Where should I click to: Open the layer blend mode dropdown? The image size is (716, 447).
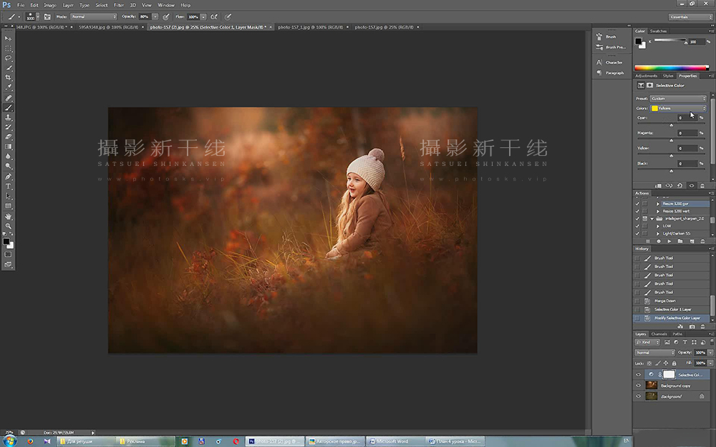click(x=655, y=353)
